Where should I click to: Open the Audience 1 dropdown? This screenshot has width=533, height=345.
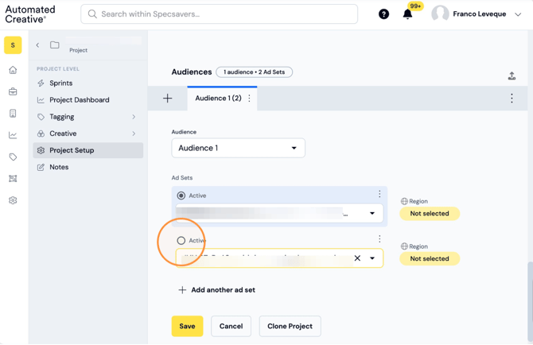click(x=239, y=148)
